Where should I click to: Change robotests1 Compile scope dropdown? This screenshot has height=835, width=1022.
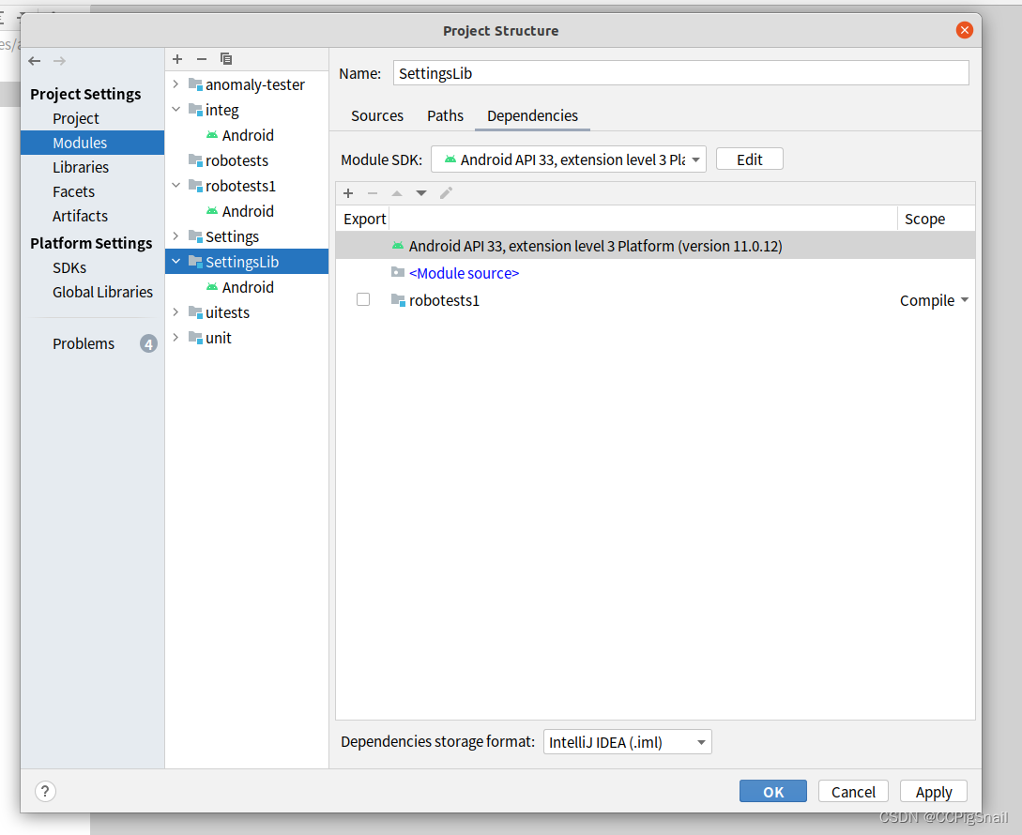934,300
